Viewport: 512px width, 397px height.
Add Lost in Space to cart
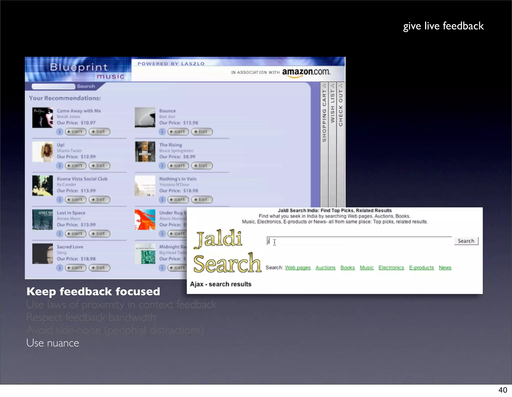click(x=75, y=234)
